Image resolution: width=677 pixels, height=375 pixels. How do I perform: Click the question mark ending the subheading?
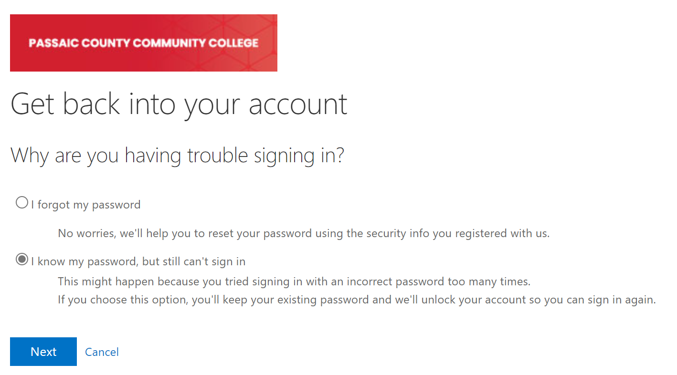pos(339,156)
